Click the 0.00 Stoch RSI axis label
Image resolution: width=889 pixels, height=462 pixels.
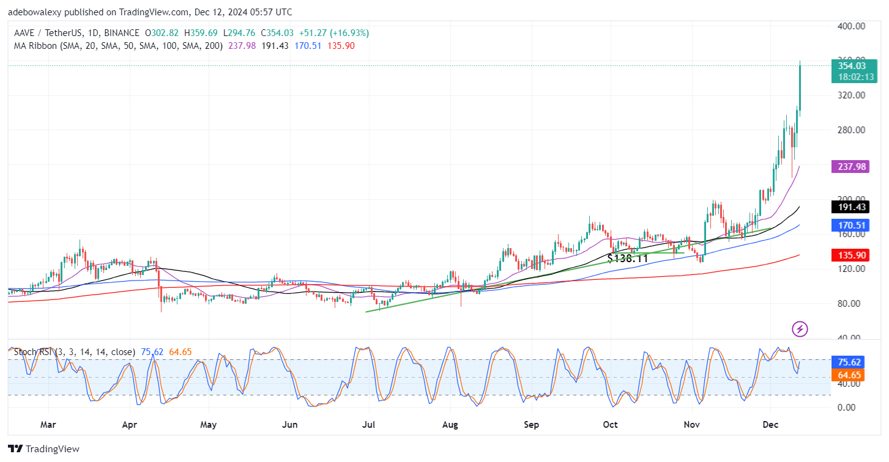click(848, 407)
